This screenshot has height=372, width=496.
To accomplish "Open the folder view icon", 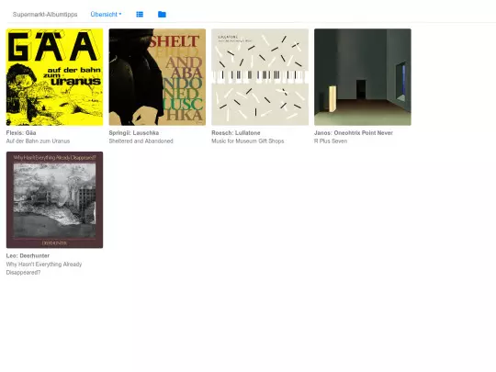I will click(x=162, y=14).
